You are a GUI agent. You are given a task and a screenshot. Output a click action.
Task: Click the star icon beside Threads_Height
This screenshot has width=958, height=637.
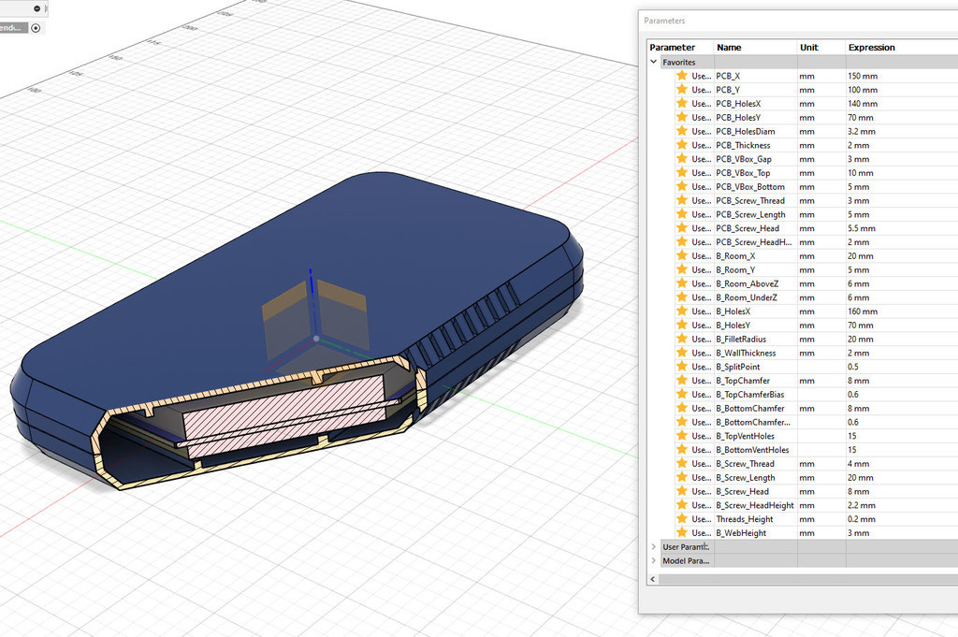pyautogui.click(x=681, y=518)
